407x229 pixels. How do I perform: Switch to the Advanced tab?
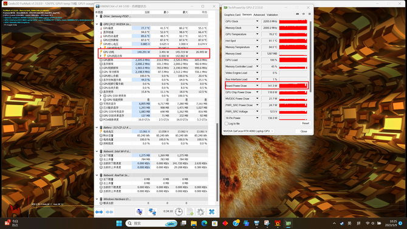(x=259, y=15)
